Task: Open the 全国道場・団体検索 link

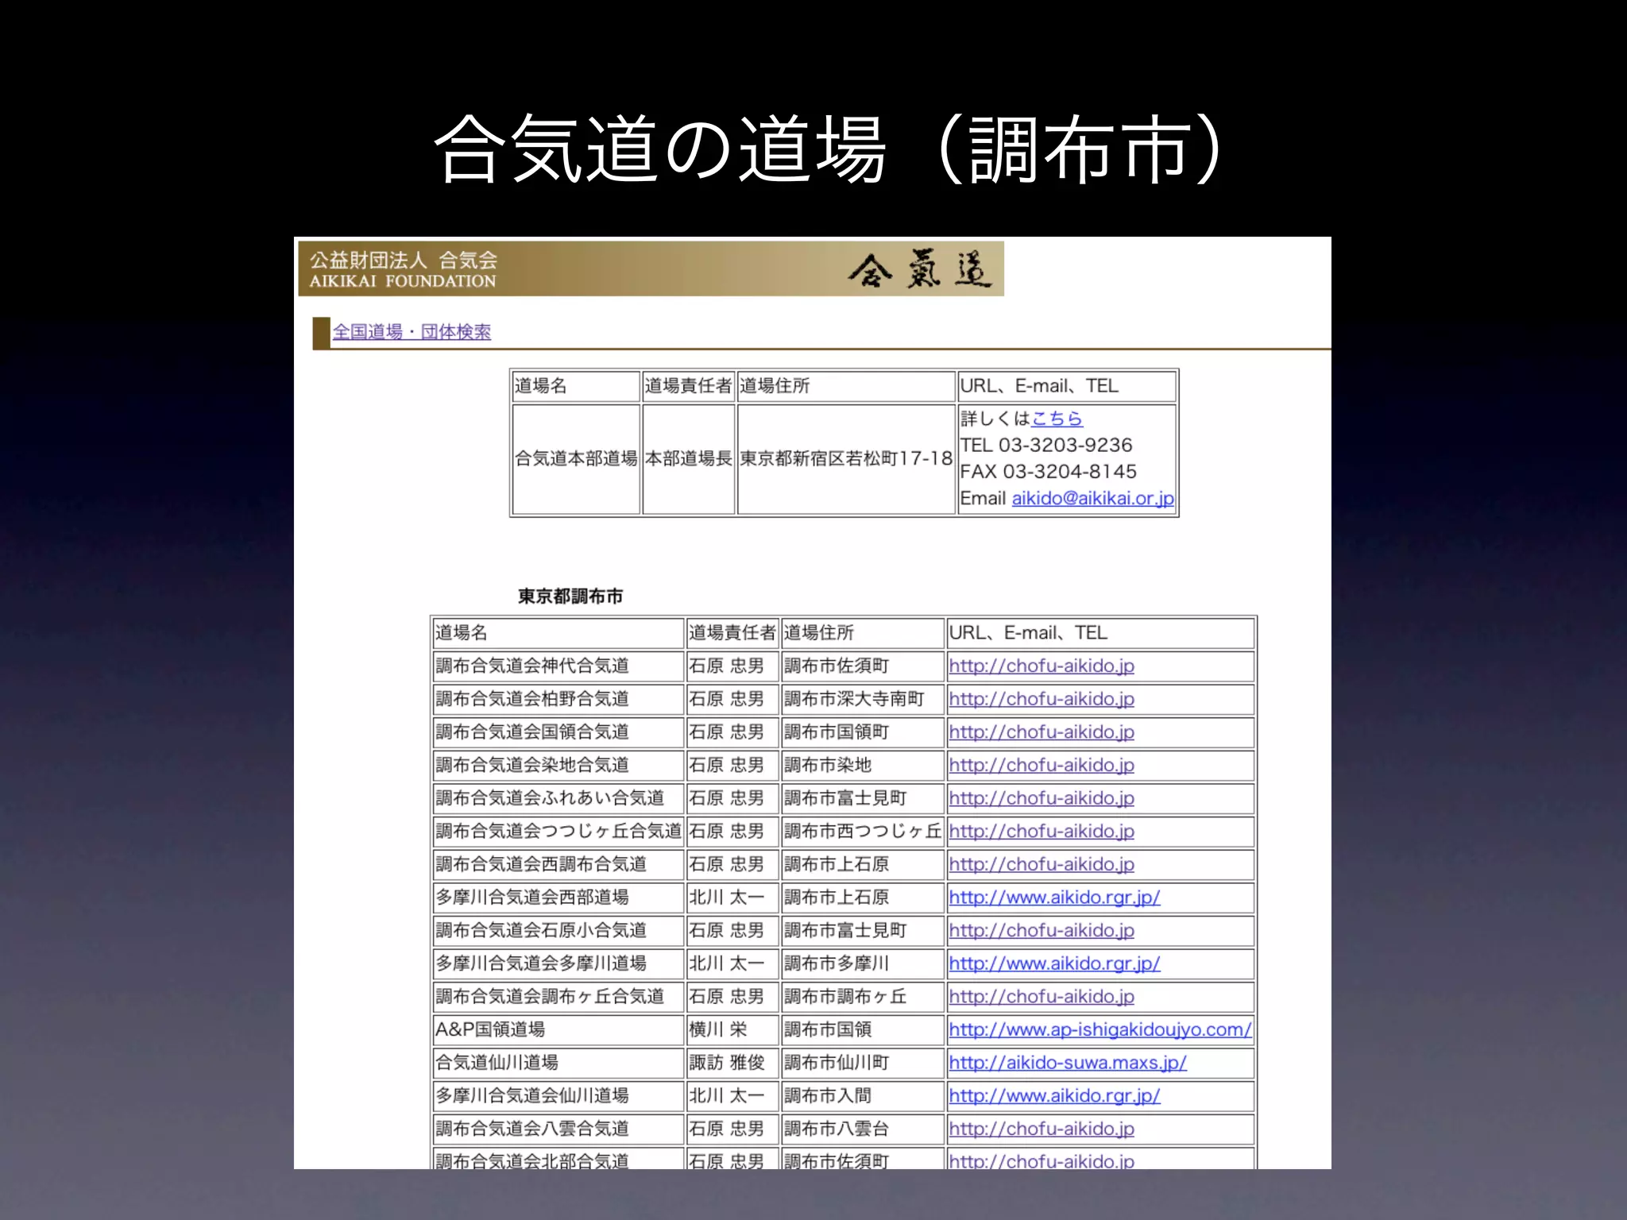Action: point(412,332)
